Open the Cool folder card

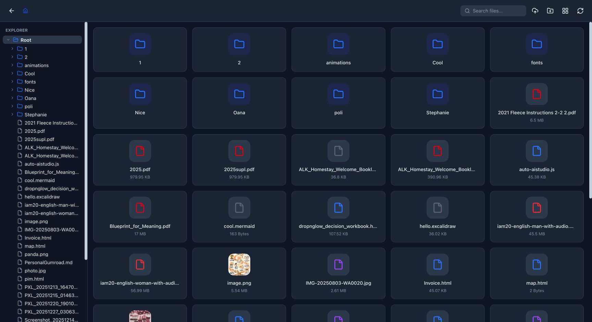pos(437,50)
